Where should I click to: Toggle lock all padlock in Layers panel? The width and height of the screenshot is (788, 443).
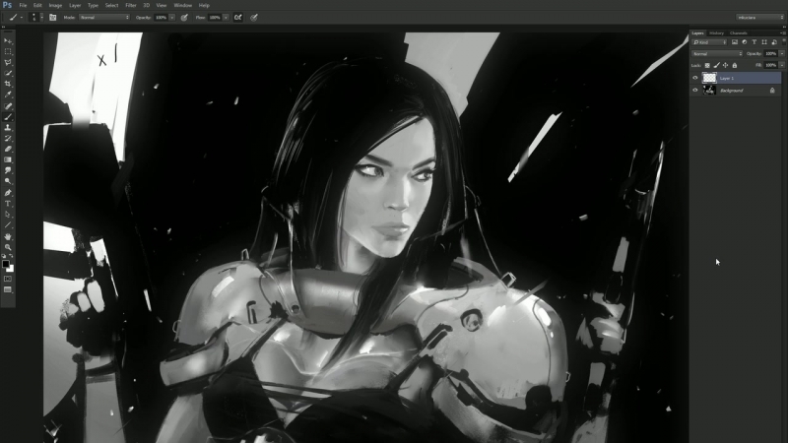coord(734,65)
